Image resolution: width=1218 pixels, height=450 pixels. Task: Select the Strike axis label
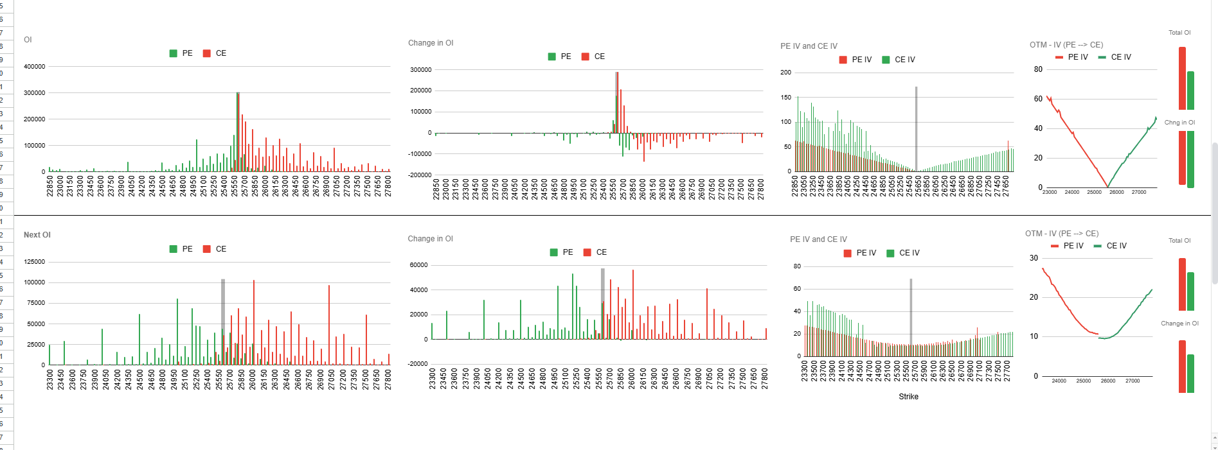click(x=908, y=397)
